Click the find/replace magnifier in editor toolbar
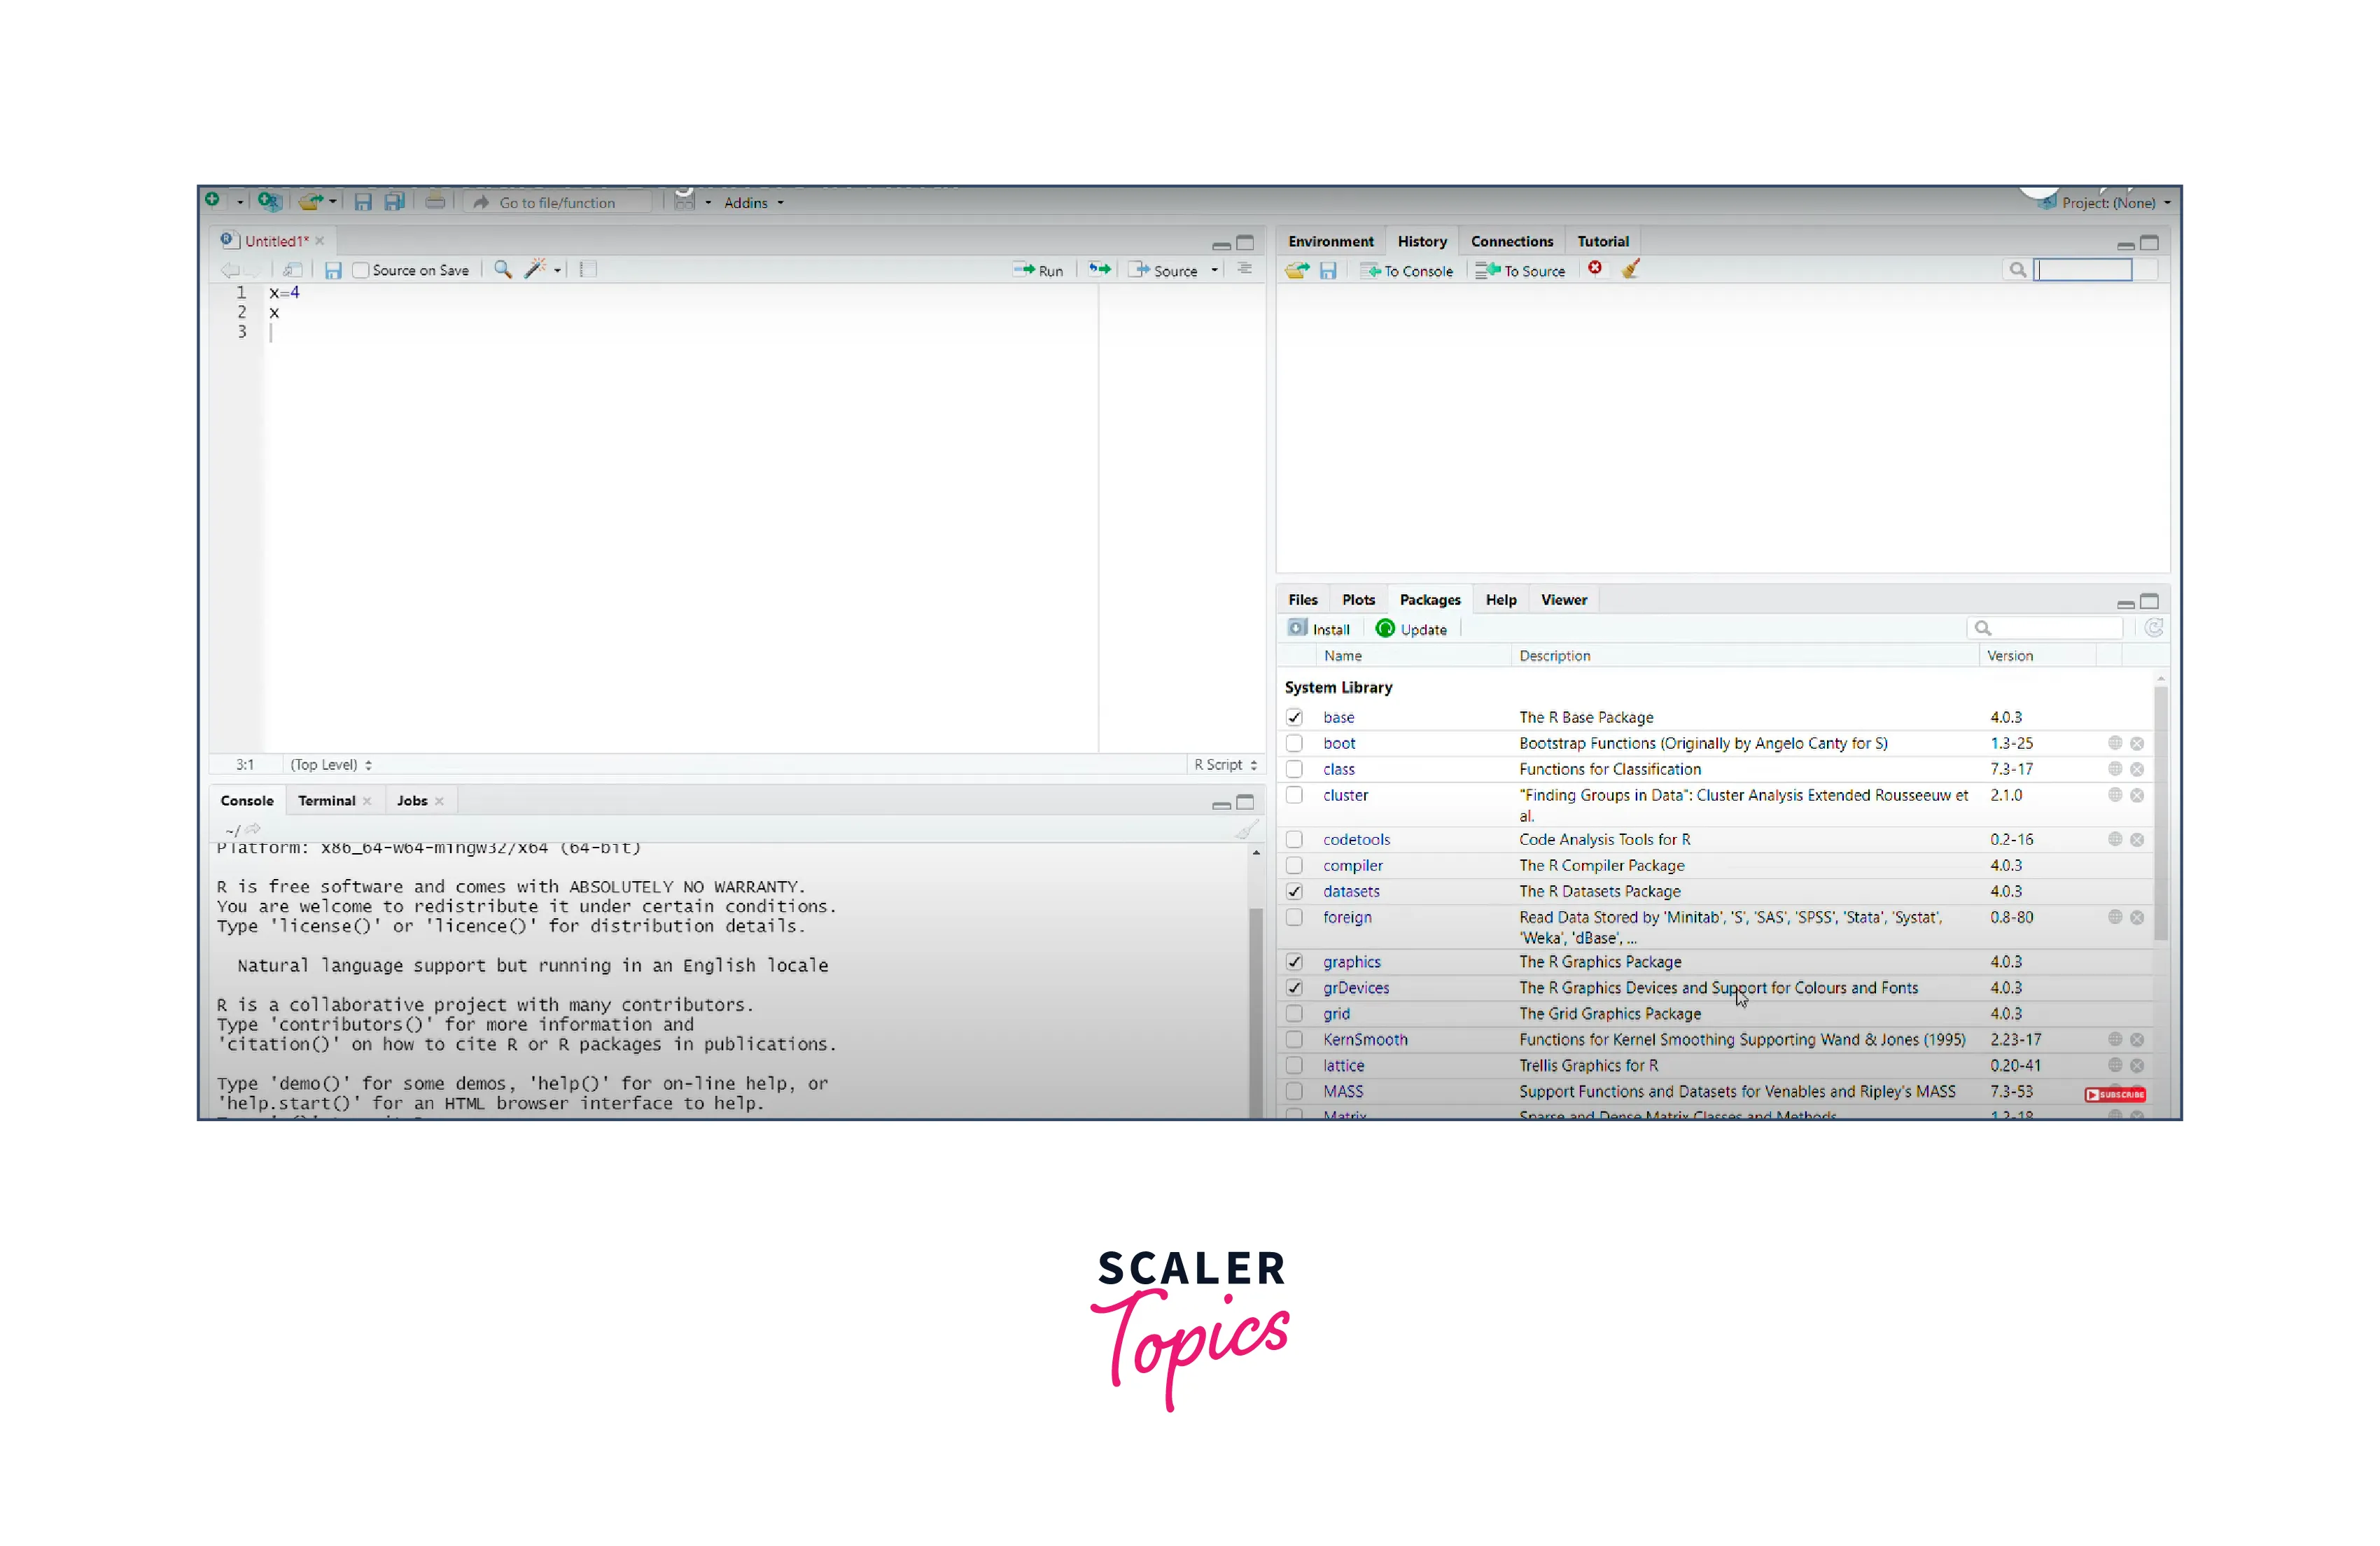Viewport: 2380px width, 1546px height. (503, 269)
